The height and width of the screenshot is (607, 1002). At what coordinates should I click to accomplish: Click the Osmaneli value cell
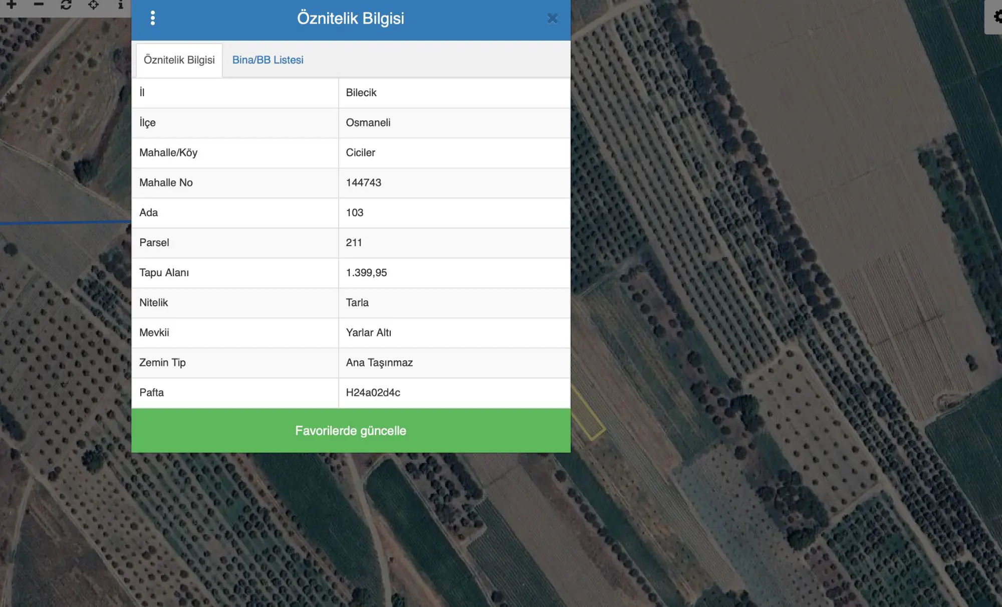pos(454,123)
